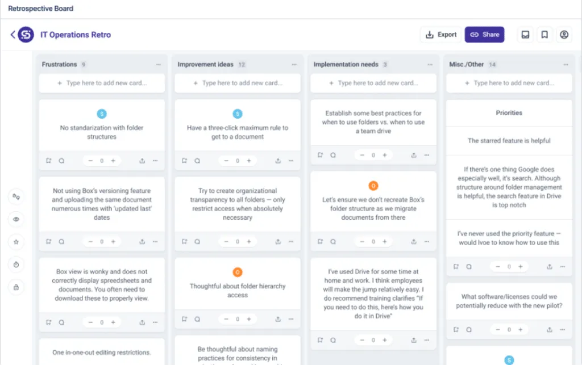Increase votes on the 'Thoughtful about folder hierarchy' card
Viewport: 582px width, 365px height.
pos(249,319)
